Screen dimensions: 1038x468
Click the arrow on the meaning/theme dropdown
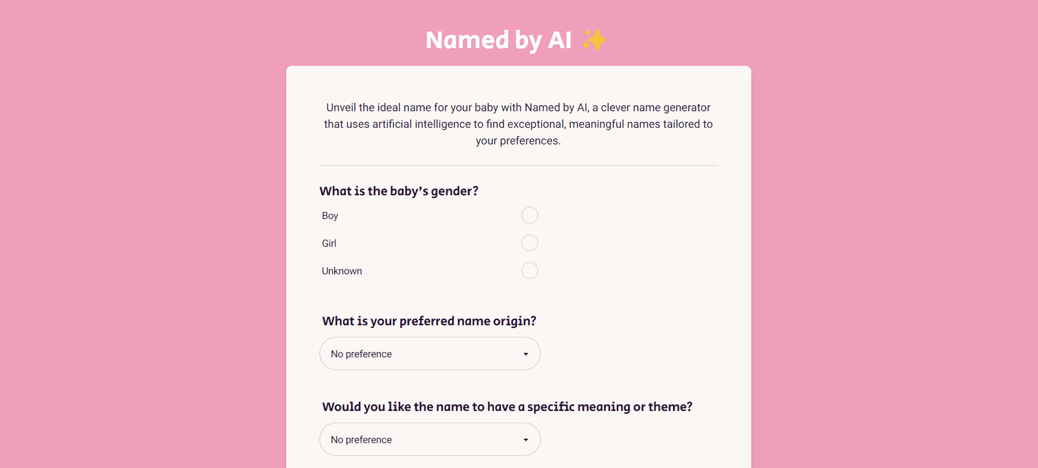(x=525, y=439)
